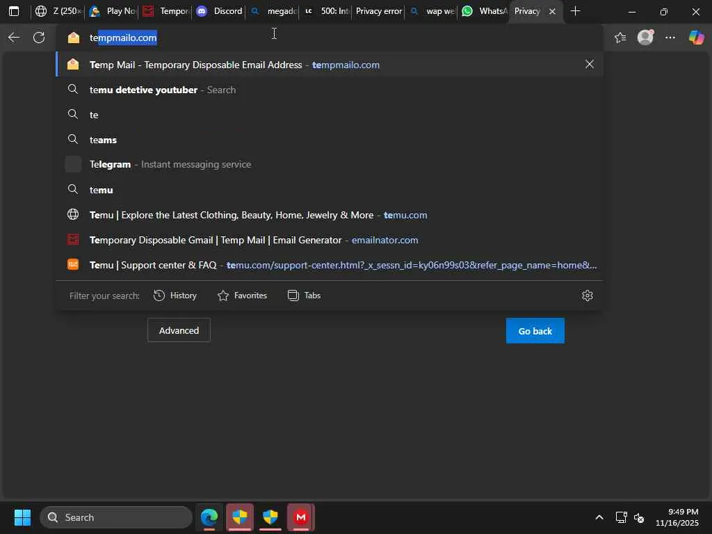Switch to the Privacy error tab
The width and height of the screenshot is (712, 534).
(379, 11)
